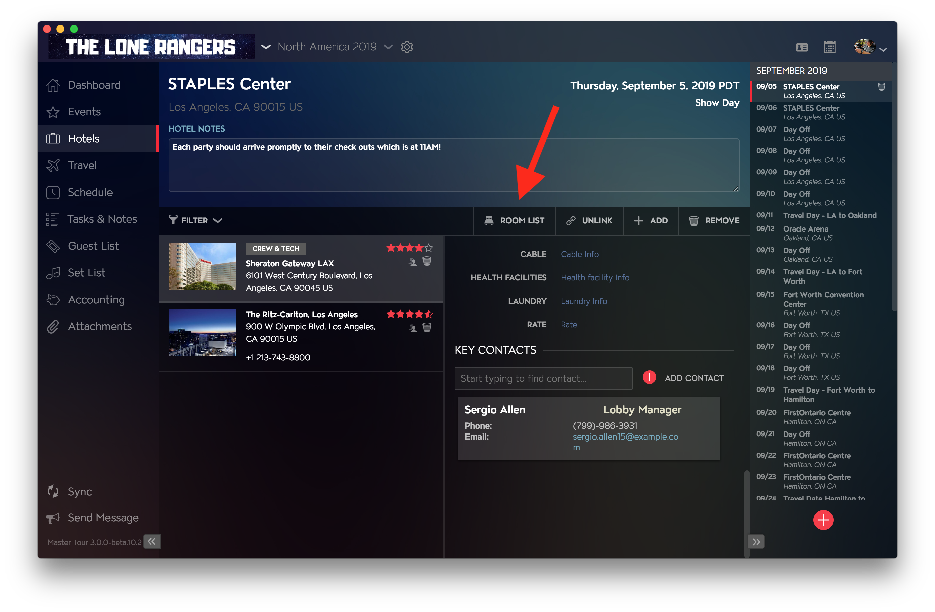
Task: Open the user avatar menu
Action: point(870,48)
